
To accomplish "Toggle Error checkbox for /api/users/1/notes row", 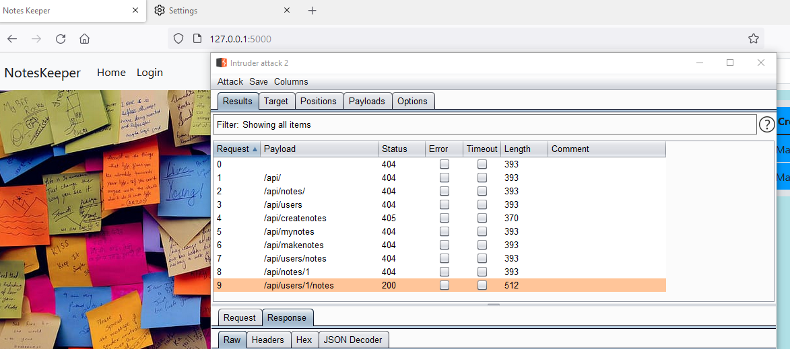I will [x=445, y=285].
